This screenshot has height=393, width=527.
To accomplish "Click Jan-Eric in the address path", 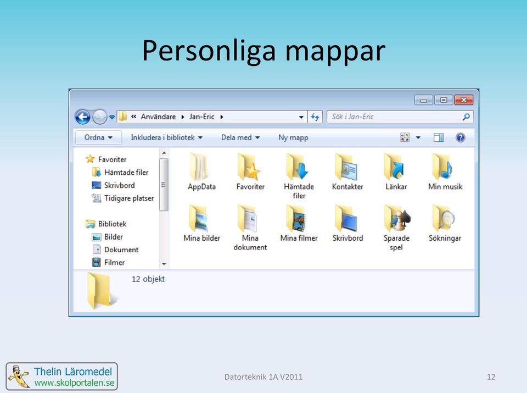I will click(x=201, y=117).
